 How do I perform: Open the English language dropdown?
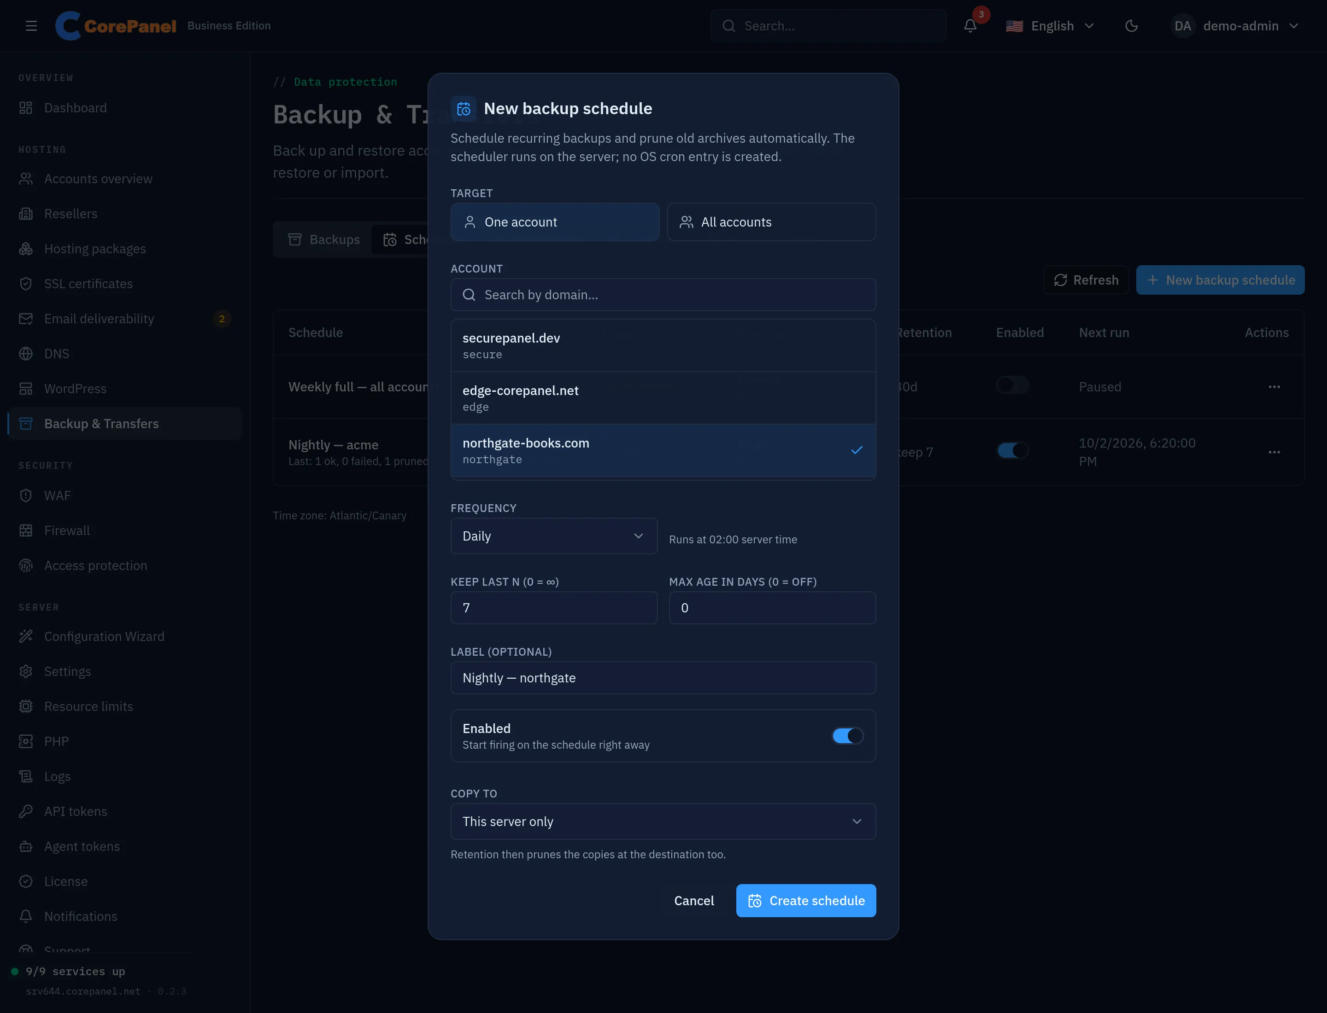(x=1050, y=26)
